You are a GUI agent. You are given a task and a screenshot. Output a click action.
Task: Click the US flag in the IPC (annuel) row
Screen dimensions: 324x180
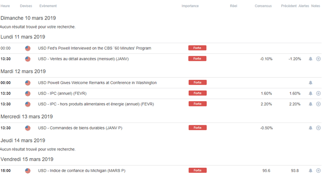[x=28, y=94]
